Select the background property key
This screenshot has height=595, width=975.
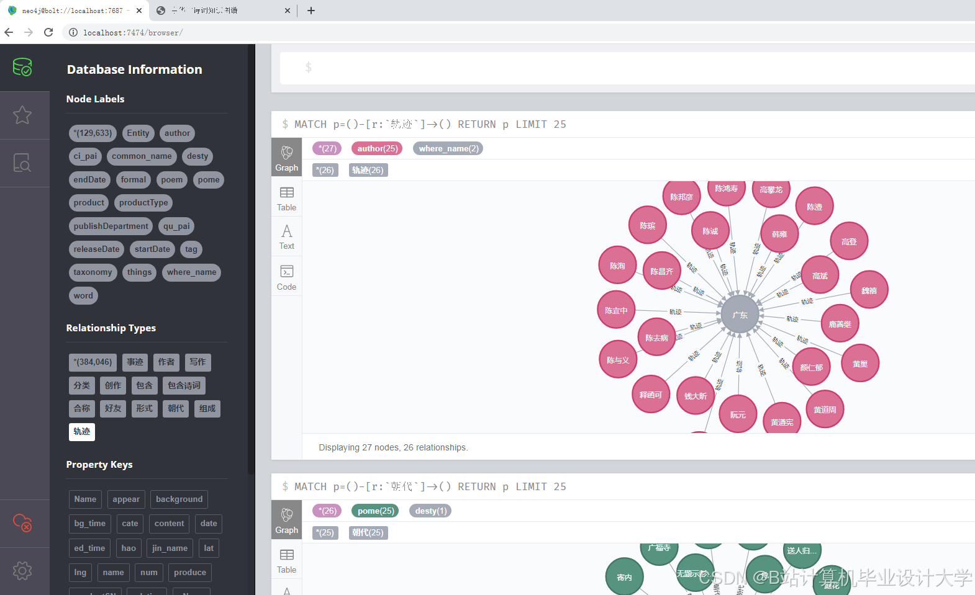pyautogui.click(x=179, y=499)
